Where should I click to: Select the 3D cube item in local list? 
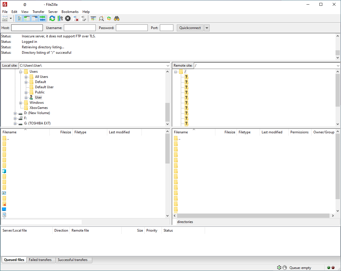[4, 171]
